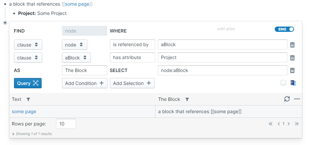
Task: Open the node source dropdown
Action: click(x=74, y=45)
